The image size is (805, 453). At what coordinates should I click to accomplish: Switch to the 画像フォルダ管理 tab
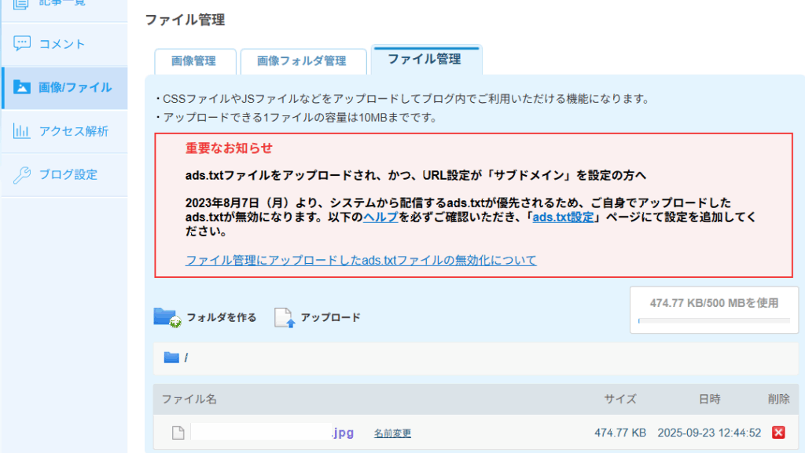click(302, 60)
